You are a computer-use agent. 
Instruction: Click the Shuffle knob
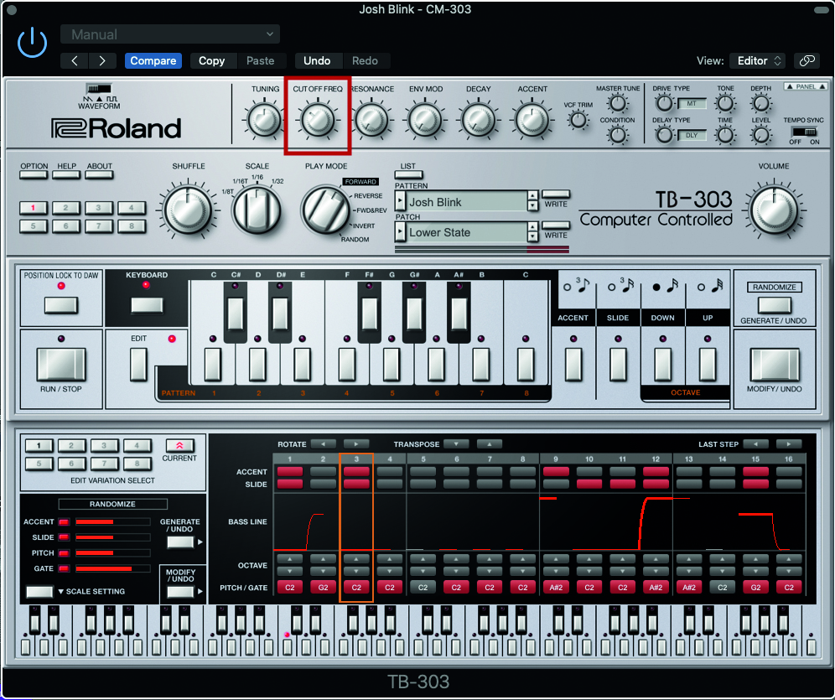[188, 210]
